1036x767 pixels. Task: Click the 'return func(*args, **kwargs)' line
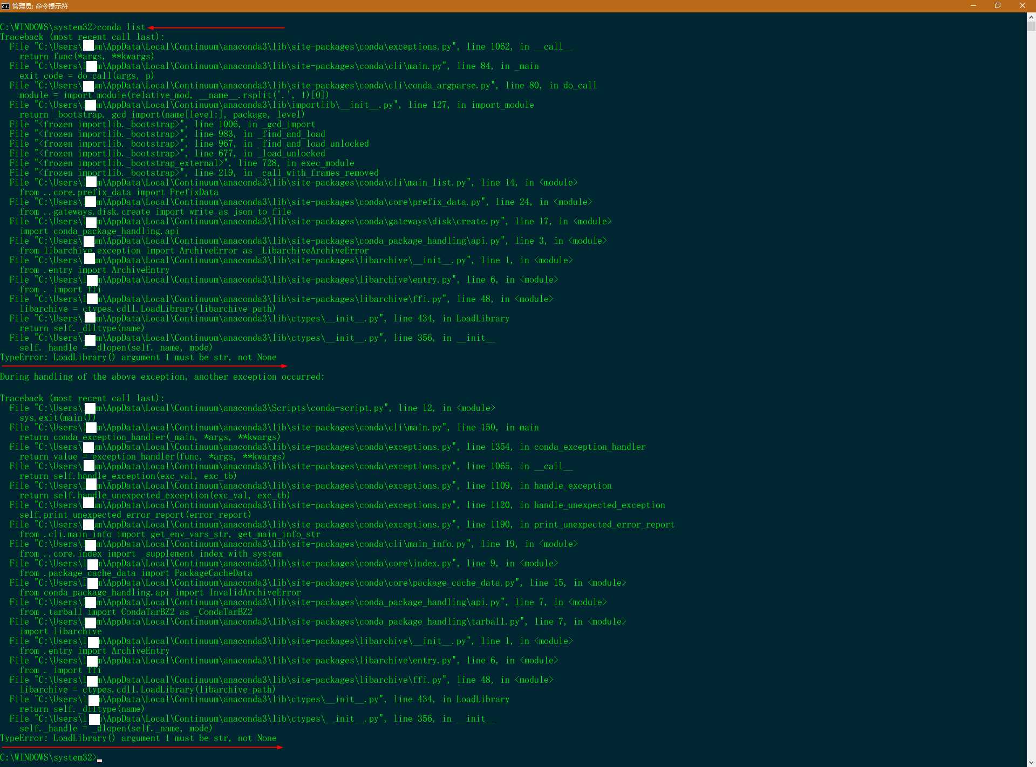87,56
